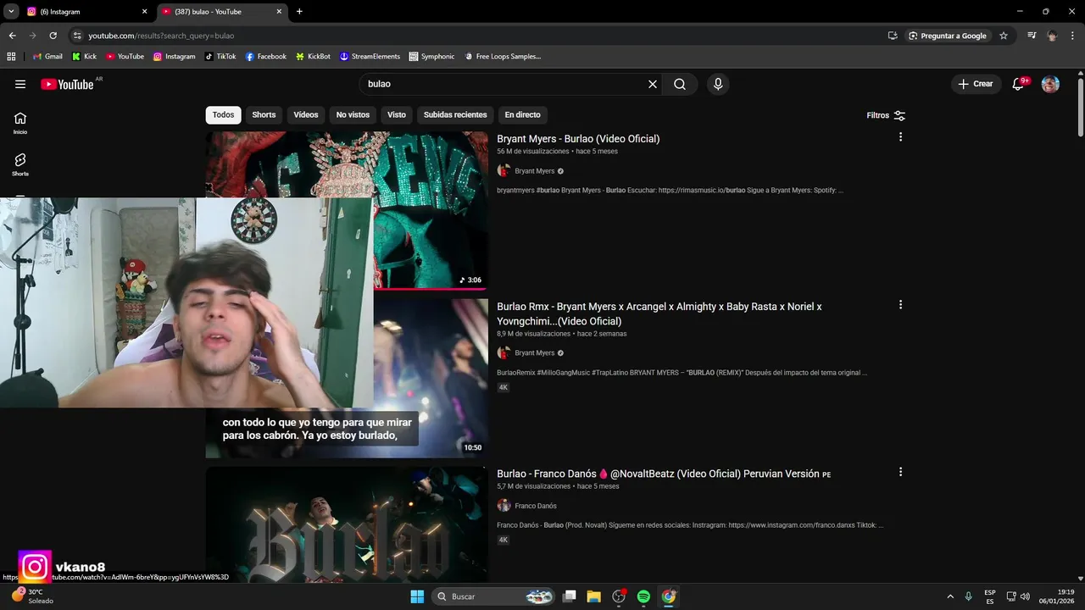This screenshot has width=1085, height=610.
Task: Open File Explorer from the taskbar
Action: (594, 596)
